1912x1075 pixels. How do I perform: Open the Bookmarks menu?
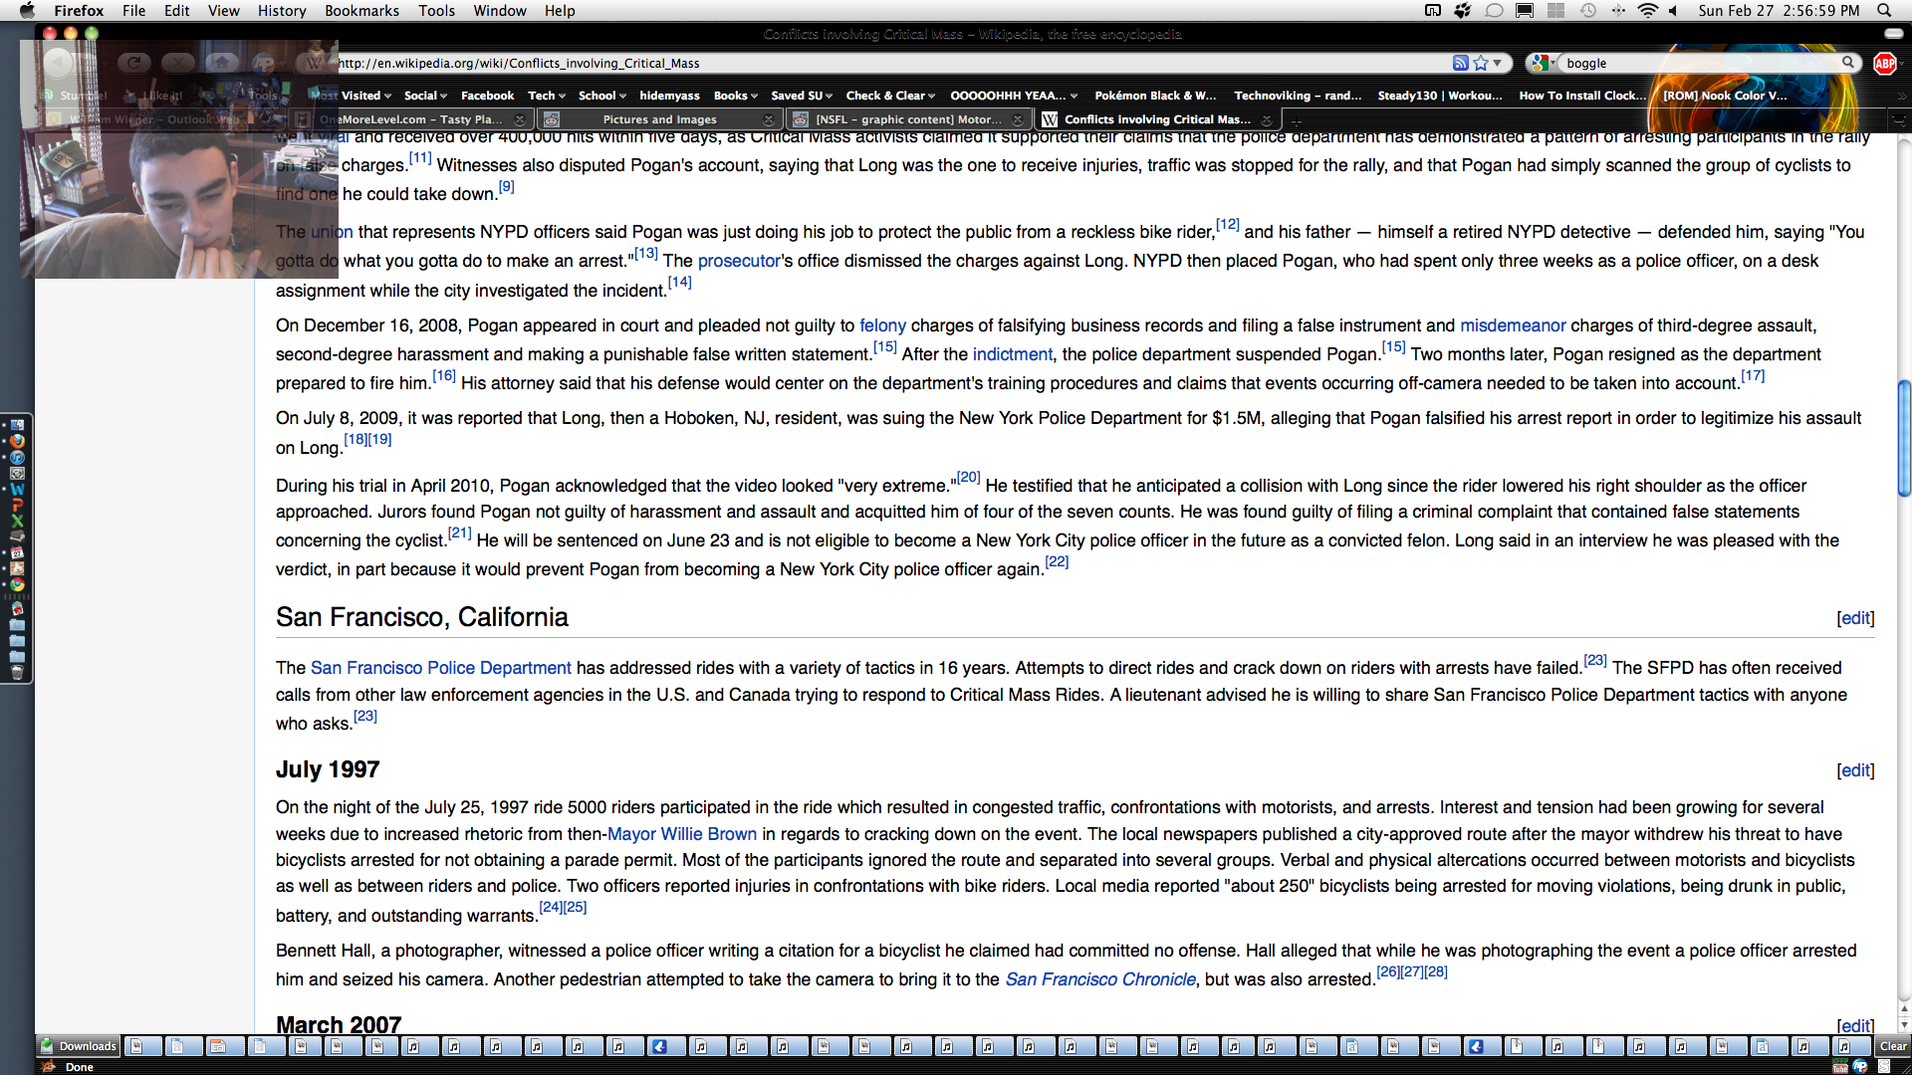pyautogui.click(x=361, y=11)
